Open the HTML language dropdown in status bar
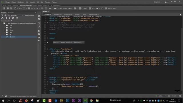Screen dimensions: 183x103 click(162, 96)
